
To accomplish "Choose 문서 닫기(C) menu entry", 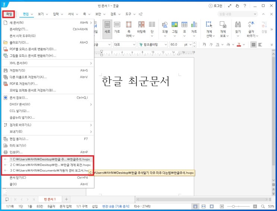I will coord(48,178).
